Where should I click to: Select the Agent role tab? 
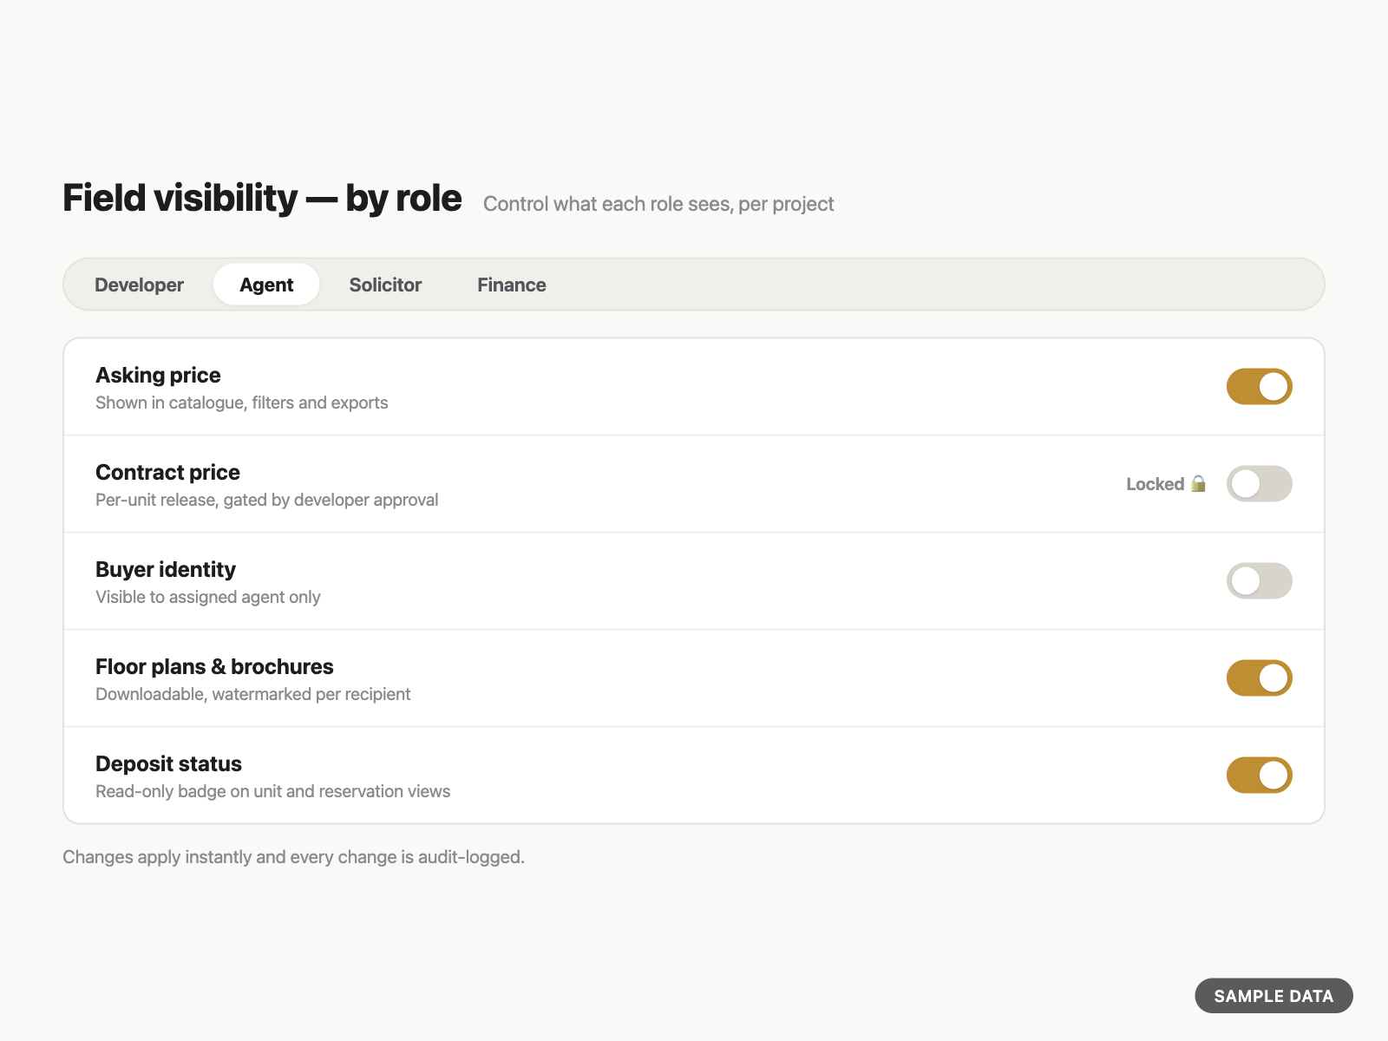tap(266, 285)
